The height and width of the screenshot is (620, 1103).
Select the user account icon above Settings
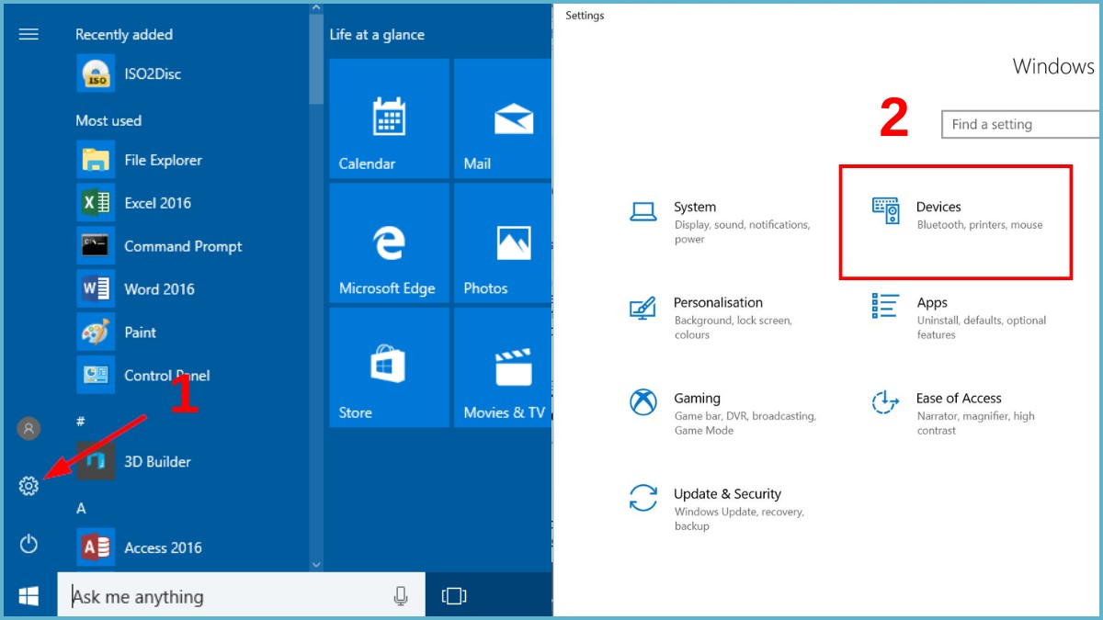pos(28,428)
